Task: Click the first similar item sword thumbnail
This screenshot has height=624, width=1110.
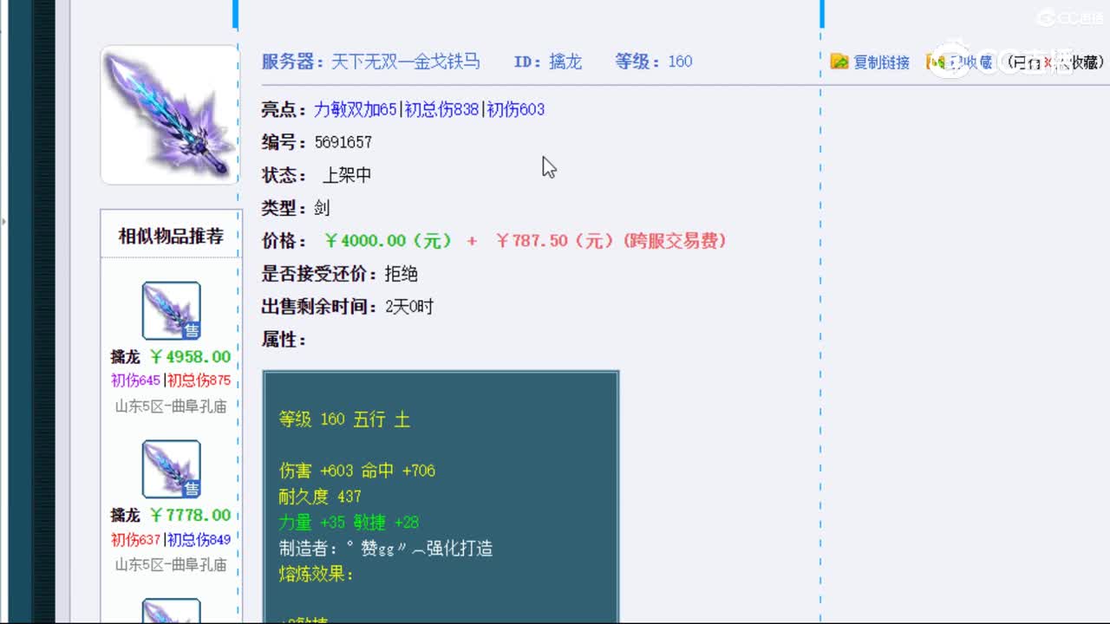Action: (170, 309)
